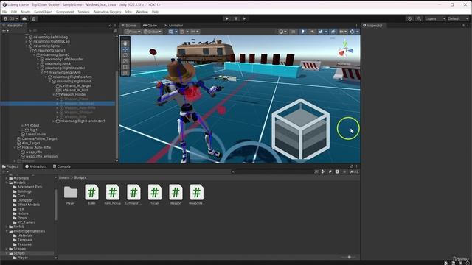
Task: Select Camera follow target object in Hierarchy
Action: point(39,139)
